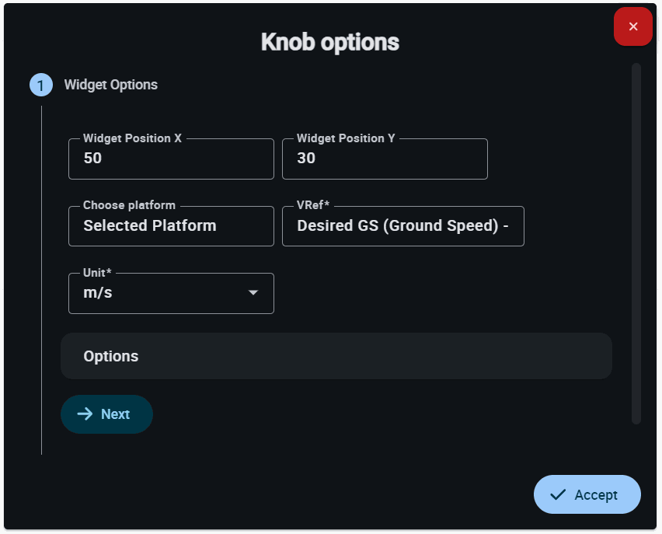Click the vertical scrollbar of the dialog
Viewport: 662px width, 534px height.
point(636,243)
